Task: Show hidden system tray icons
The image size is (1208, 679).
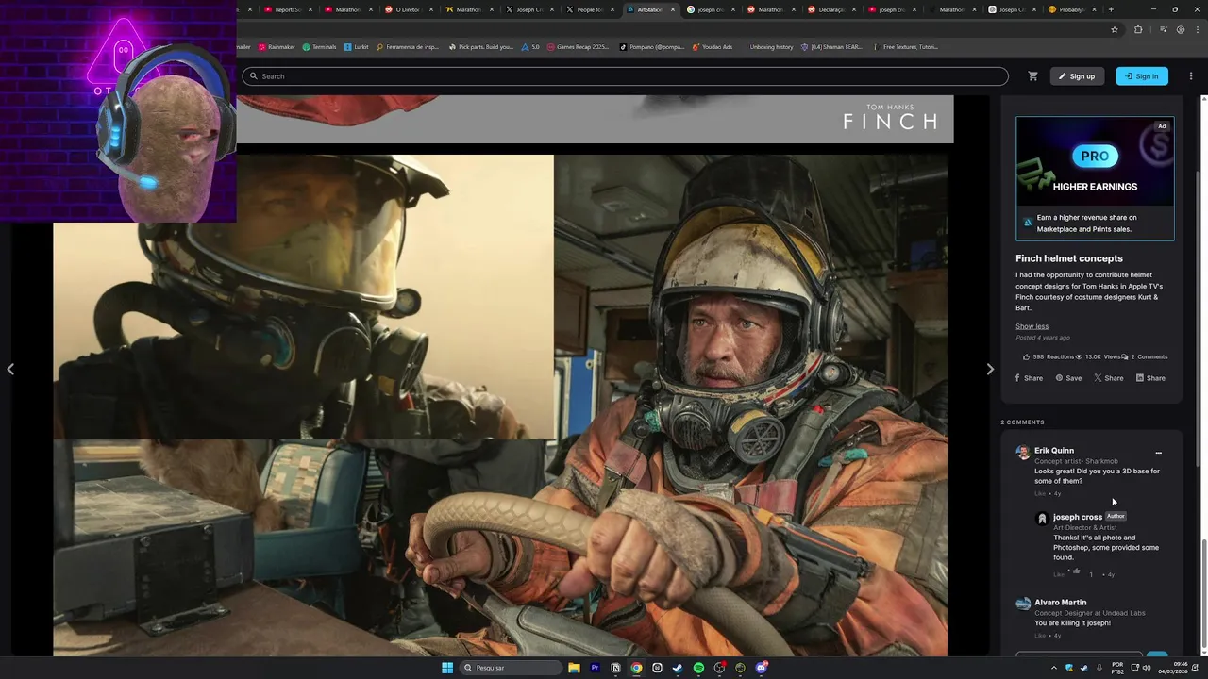Action: (1054, 668)
